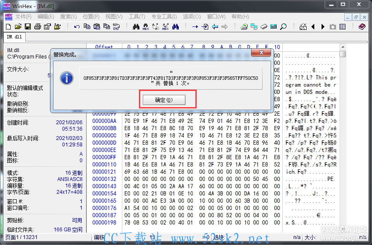Close the 替换完成 dialog with the red X
Viewport: 372px width, 245px height.
point(261,52)
